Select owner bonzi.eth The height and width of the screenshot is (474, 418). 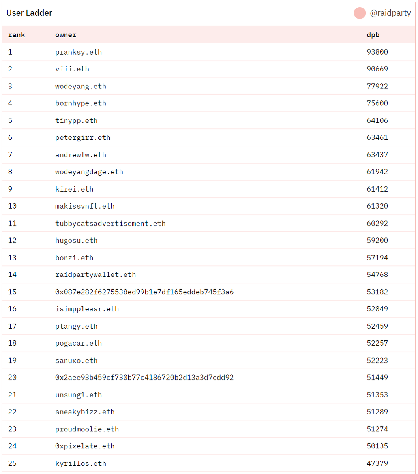tap(74, 258)
